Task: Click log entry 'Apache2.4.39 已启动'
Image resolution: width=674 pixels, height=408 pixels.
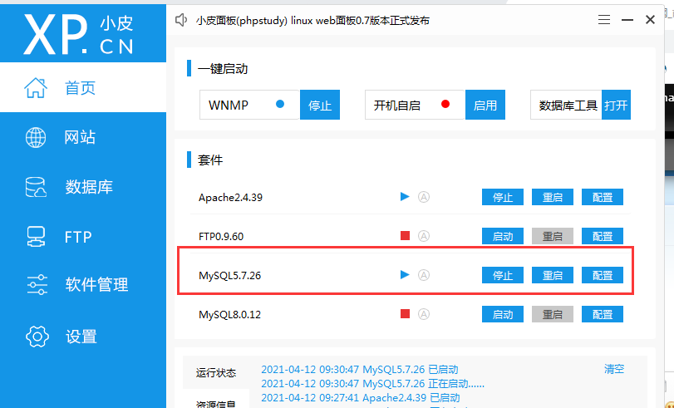Action: click(360, 397)
